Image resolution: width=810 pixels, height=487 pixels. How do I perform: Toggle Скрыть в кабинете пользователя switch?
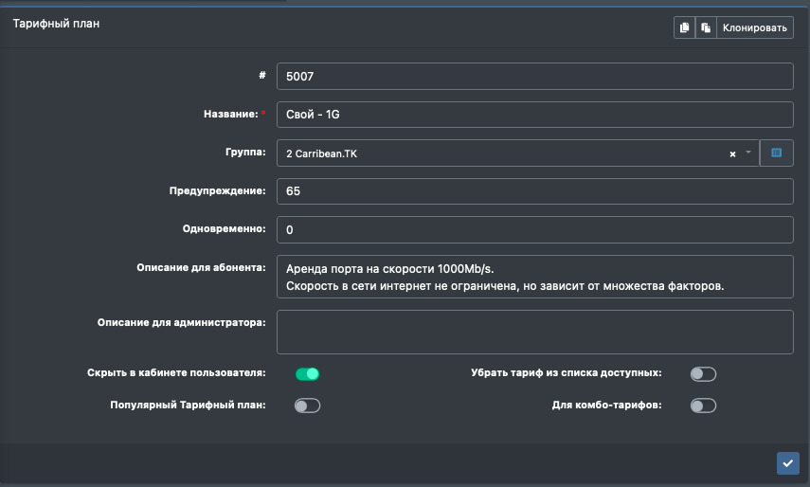pyautogui.click(x=307, y=374)
